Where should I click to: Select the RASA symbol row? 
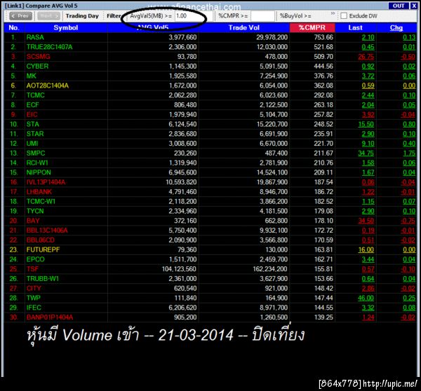210,37
